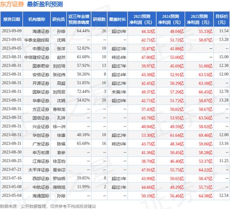Click the 64.44% accuracy value
Screen dimensions: 230x209
pos(83,31)
